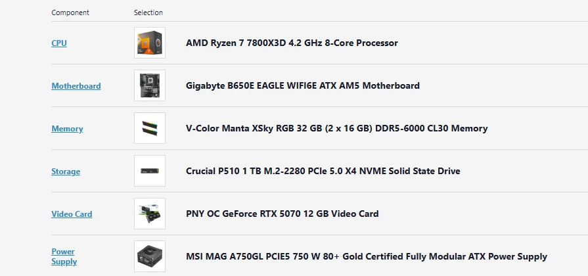Open the Storage component link

coord(66,172)
